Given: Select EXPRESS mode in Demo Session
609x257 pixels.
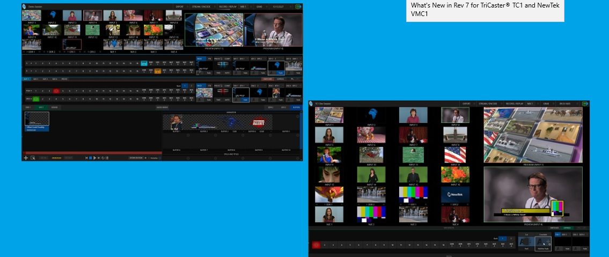Looking at the screenshot, I should click(x=281, y=79).
